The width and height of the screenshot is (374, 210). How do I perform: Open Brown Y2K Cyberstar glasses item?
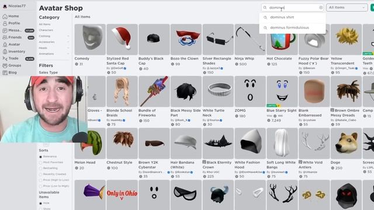click(x=154, y=143)
